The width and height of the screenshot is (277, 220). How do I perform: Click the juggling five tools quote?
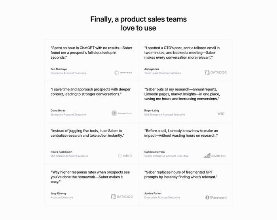coord(87,133)
